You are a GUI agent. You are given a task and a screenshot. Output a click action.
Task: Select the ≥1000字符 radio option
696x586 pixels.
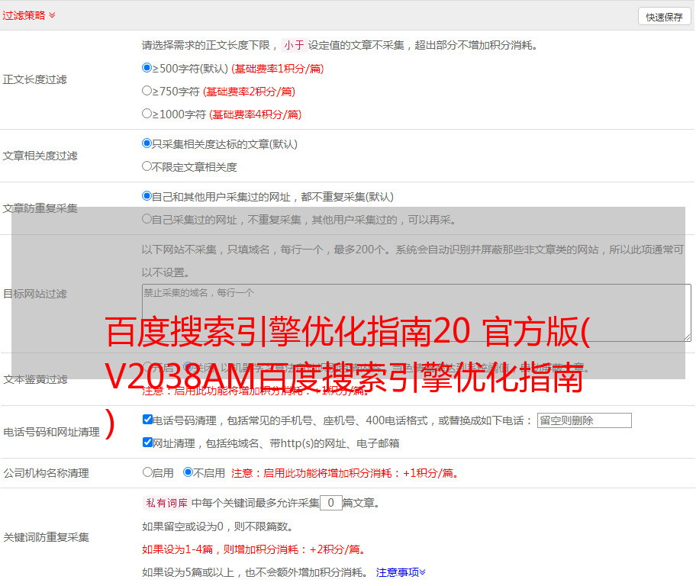[x=147, y=114]
